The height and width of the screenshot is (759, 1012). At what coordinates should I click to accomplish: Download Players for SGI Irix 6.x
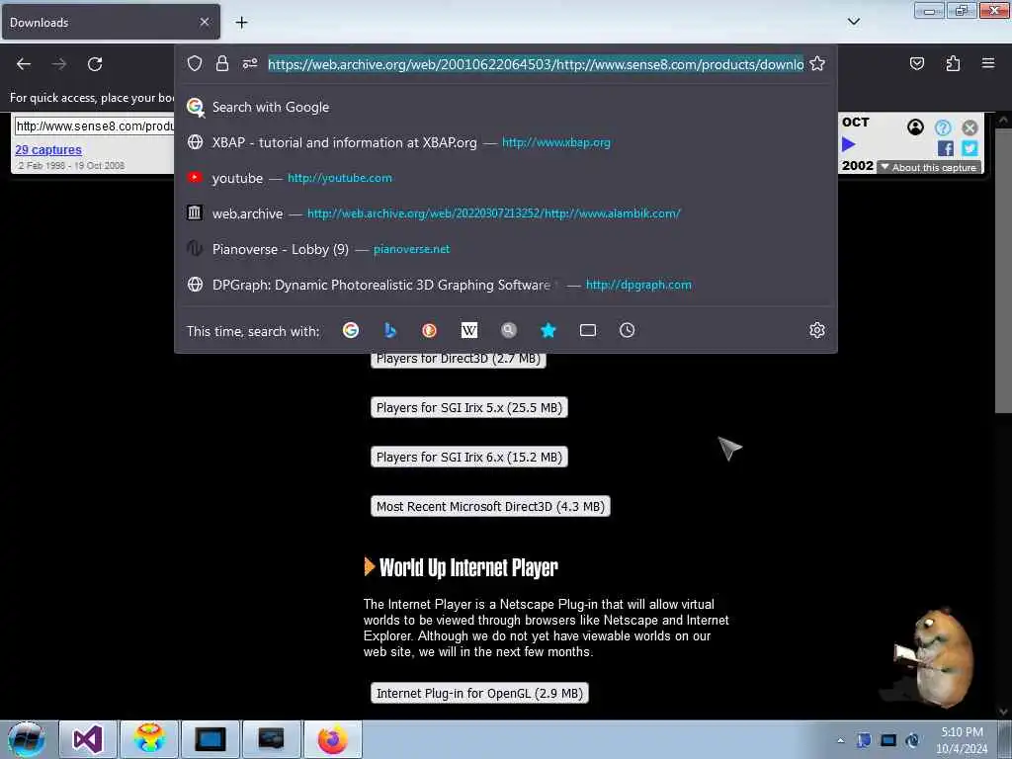point(469,457)
